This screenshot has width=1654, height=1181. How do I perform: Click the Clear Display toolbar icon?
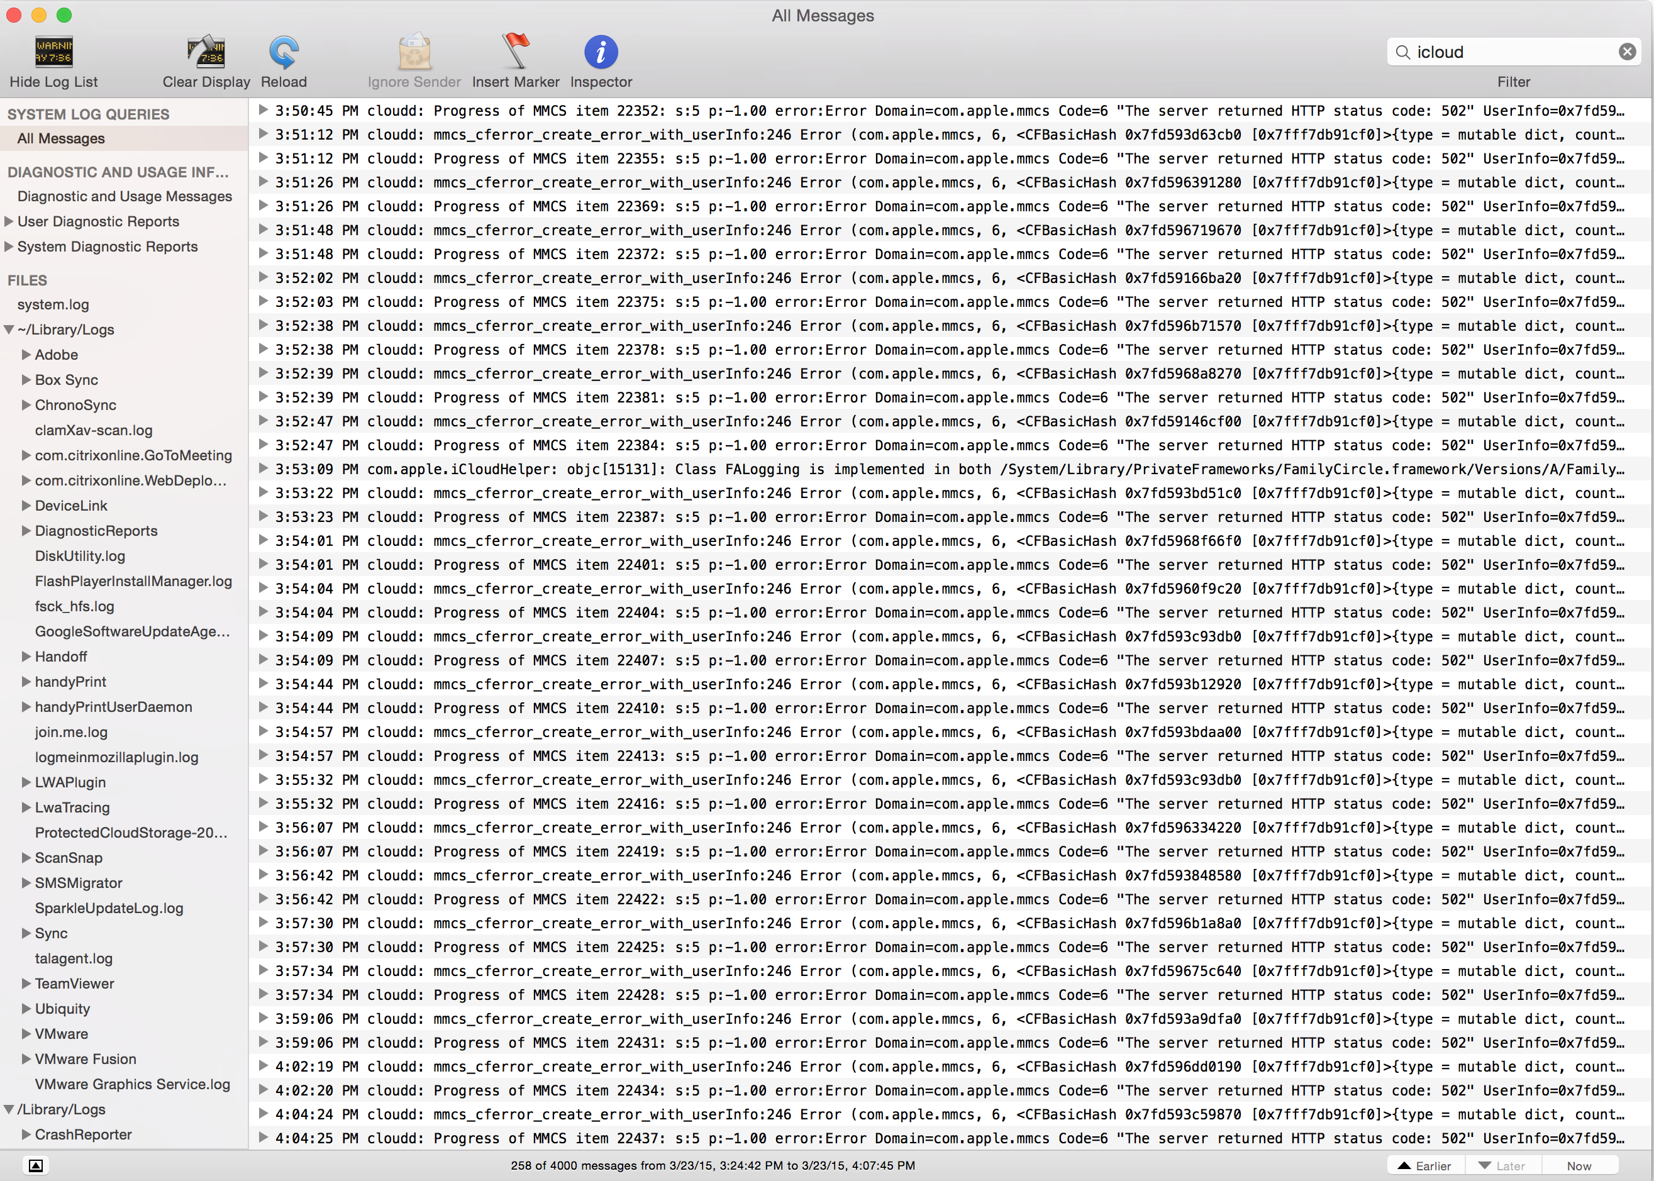click(206, 52)
